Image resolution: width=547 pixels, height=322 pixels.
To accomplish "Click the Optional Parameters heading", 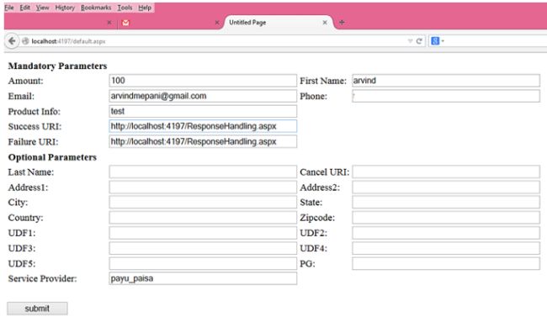I will [52, 157].
